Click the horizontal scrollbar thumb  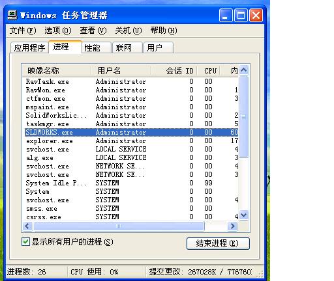pyautogui.click(x=119, y=226)
